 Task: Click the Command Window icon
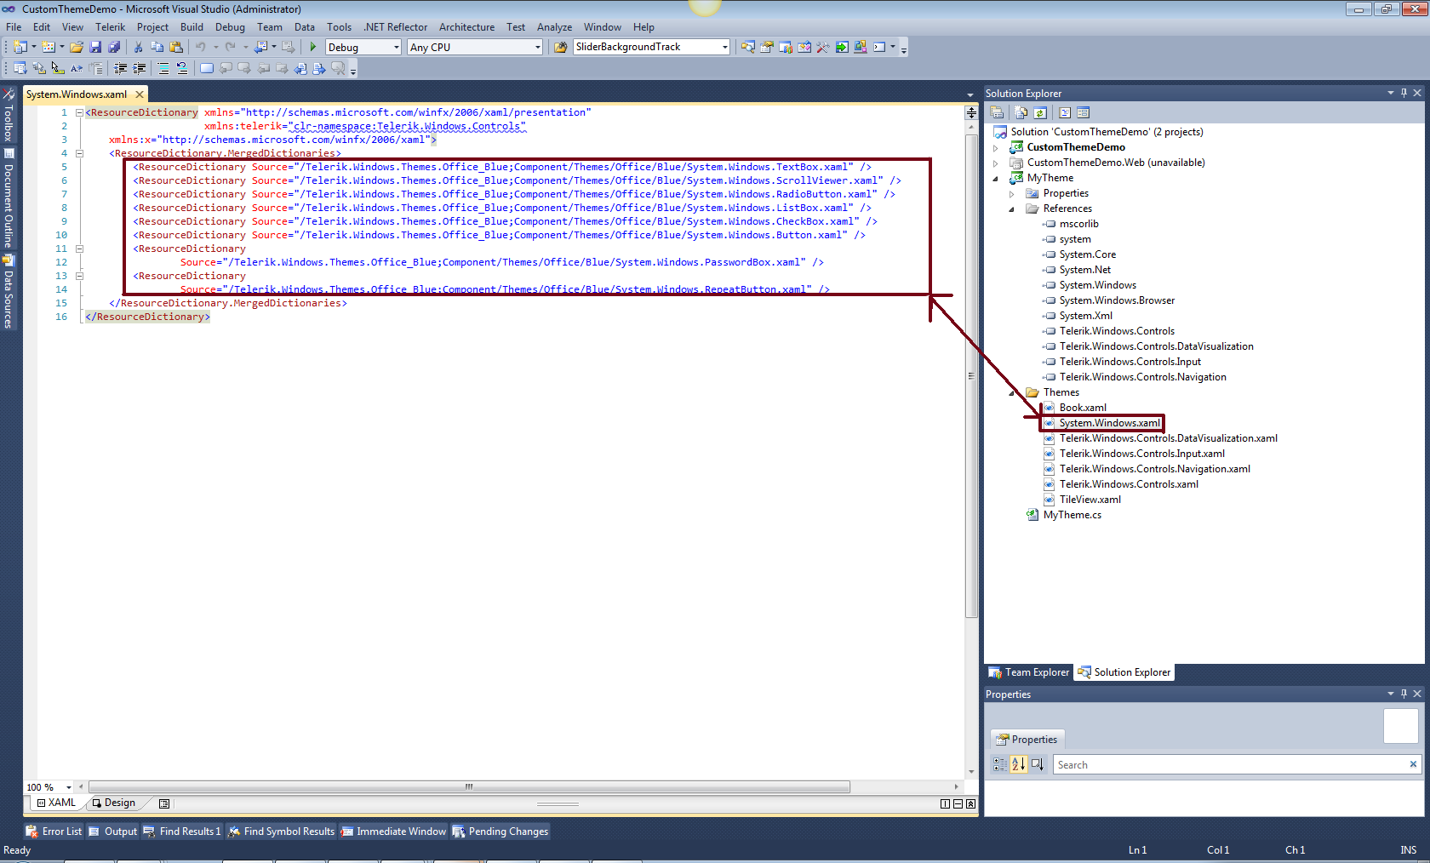(879, 48)
